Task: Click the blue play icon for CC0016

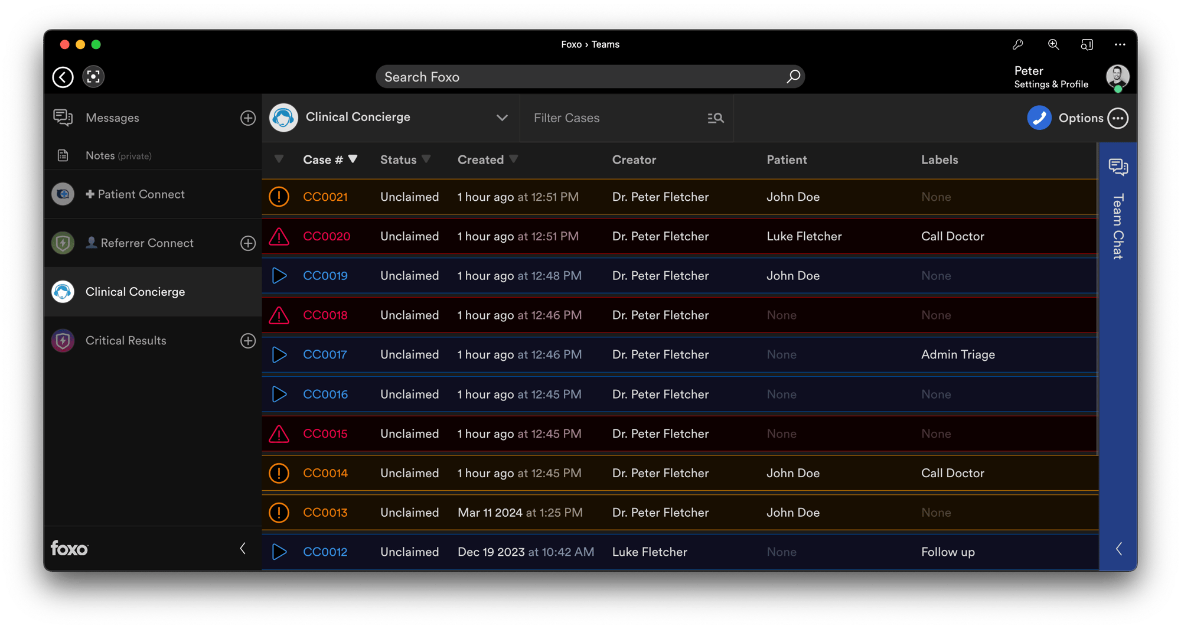Action: pos(279,395)
